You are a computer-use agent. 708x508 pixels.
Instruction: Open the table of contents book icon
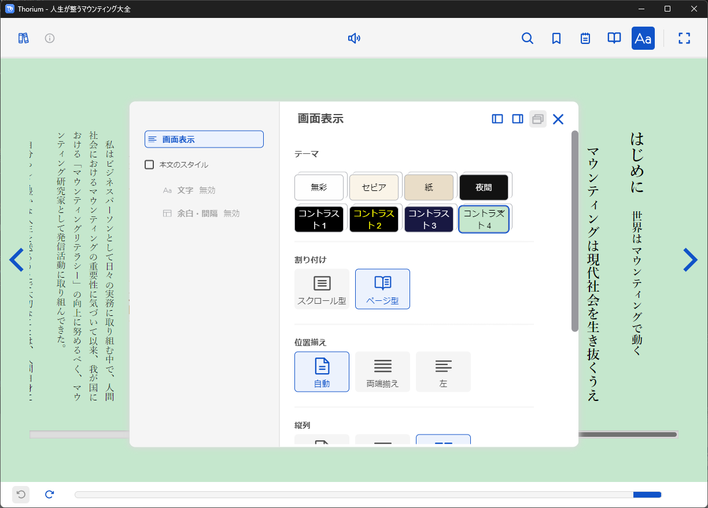(614, 38)
